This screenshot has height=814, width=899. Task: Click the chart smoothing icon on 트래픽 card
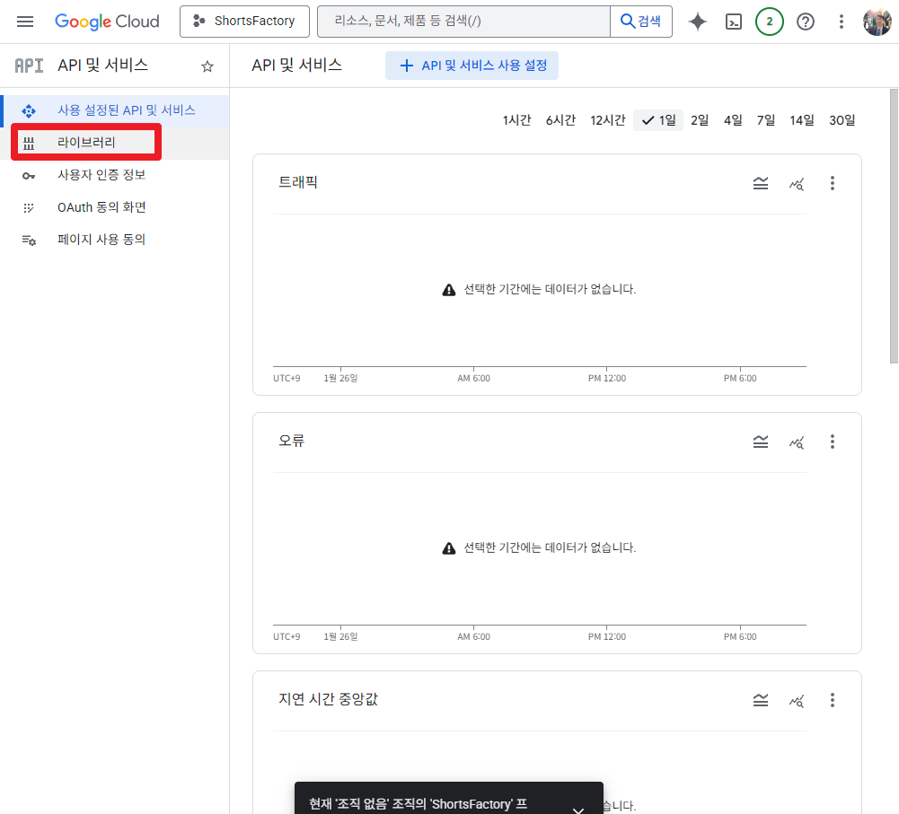760,183
